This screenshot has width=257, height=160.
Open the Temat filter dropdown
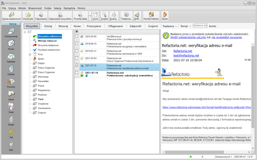185,26
